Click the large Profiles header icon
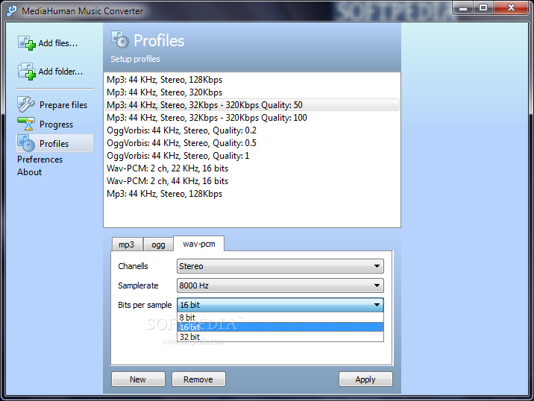Screen dimensions: 534x401 120,40
